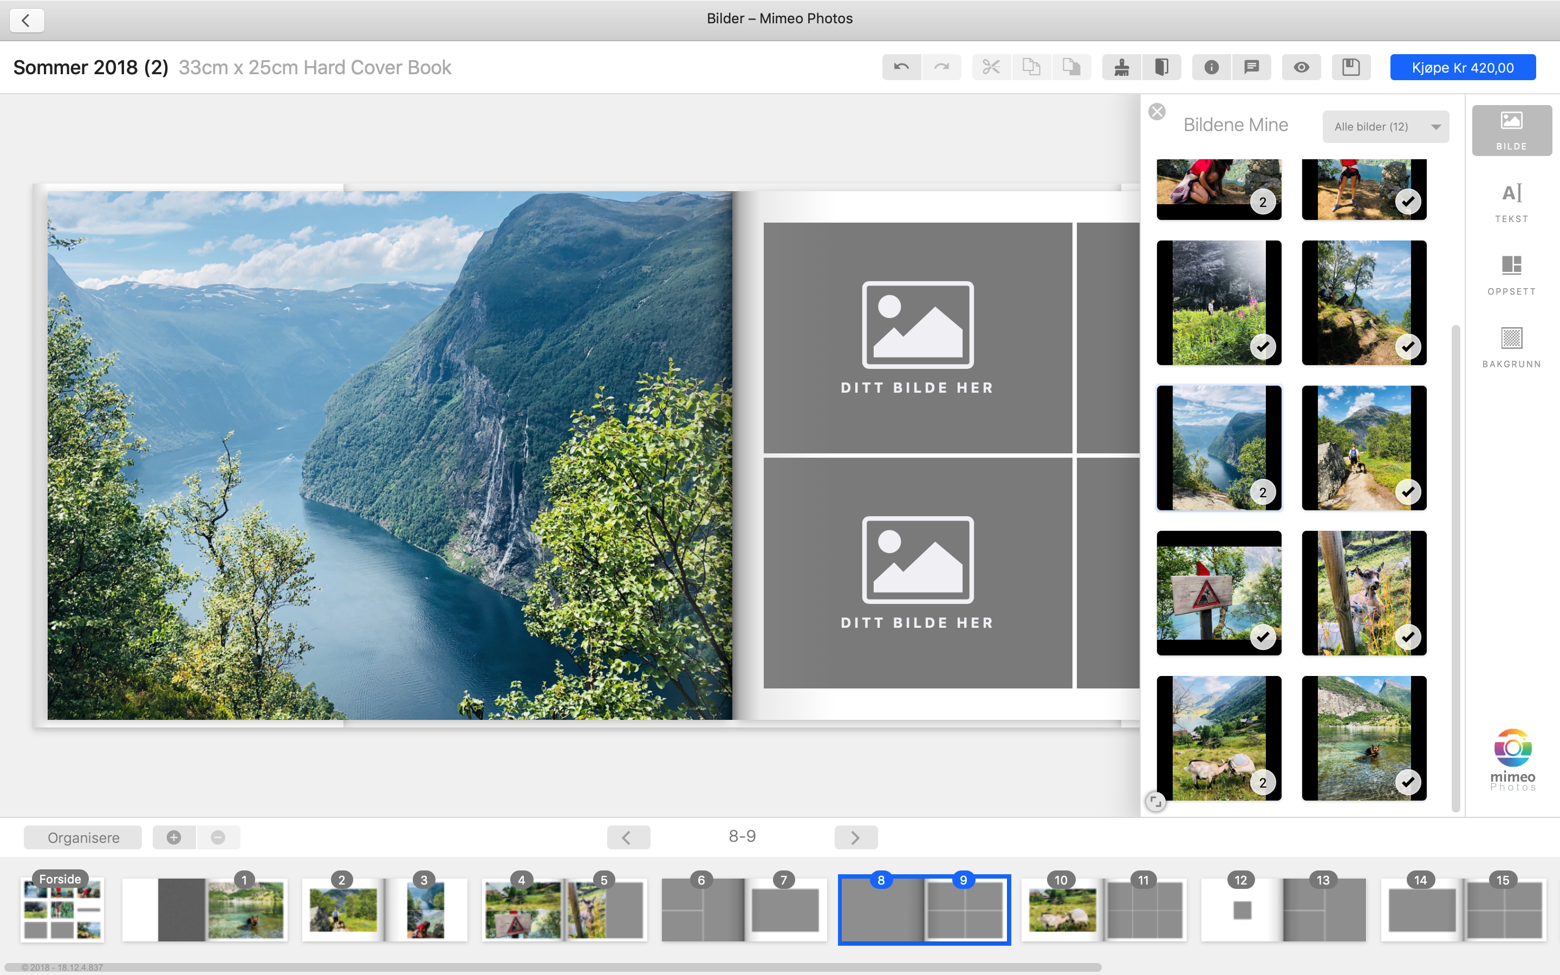Click the Organisere button

[x=83, y=837]
